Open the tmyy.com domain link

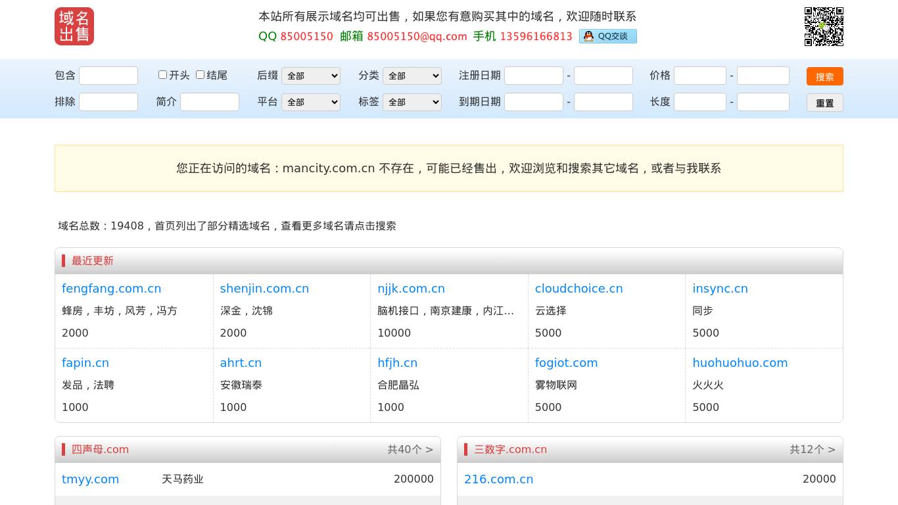91,479
